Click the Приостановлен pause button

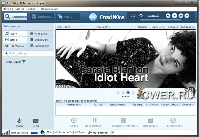pos(95,122)
